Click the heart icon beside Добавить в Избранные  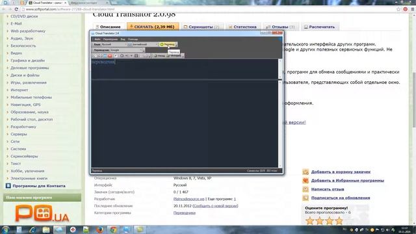pyautogui.click(x=305, y=181)
